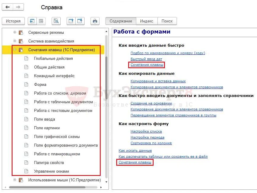Image resolution: width=257 pixels, height=193 pixels.
Task: Click the page icon beside Поле ввода
Action: pyautogui.click(x=26, y=119)
